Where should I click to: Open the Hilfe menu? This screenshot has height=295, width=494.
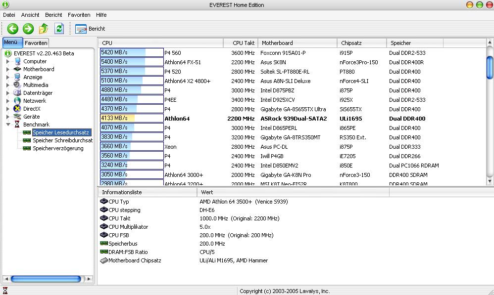coord(101,15)
